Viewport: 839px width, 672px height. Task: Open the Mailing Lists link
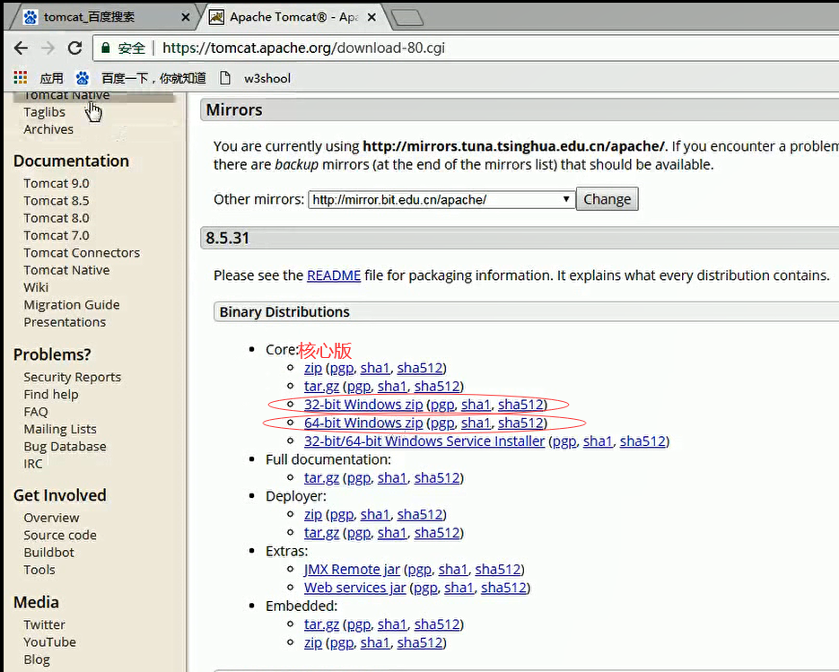60,429
